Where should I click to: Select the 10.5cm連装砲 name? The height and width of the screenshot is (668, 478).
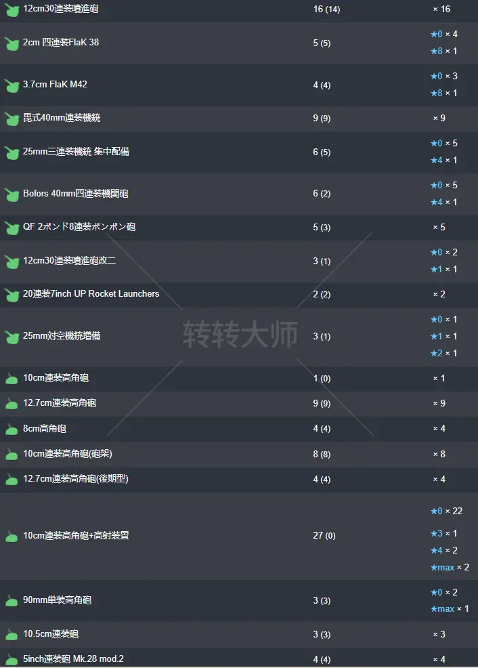[x=51, y=634]
